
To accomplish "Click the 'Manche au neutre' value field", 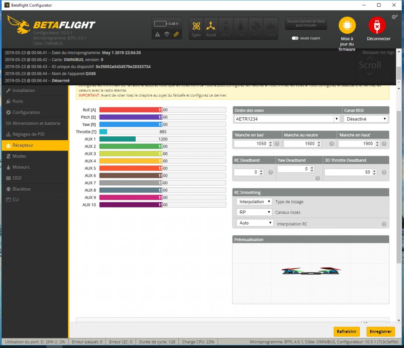I will (300, 144).
